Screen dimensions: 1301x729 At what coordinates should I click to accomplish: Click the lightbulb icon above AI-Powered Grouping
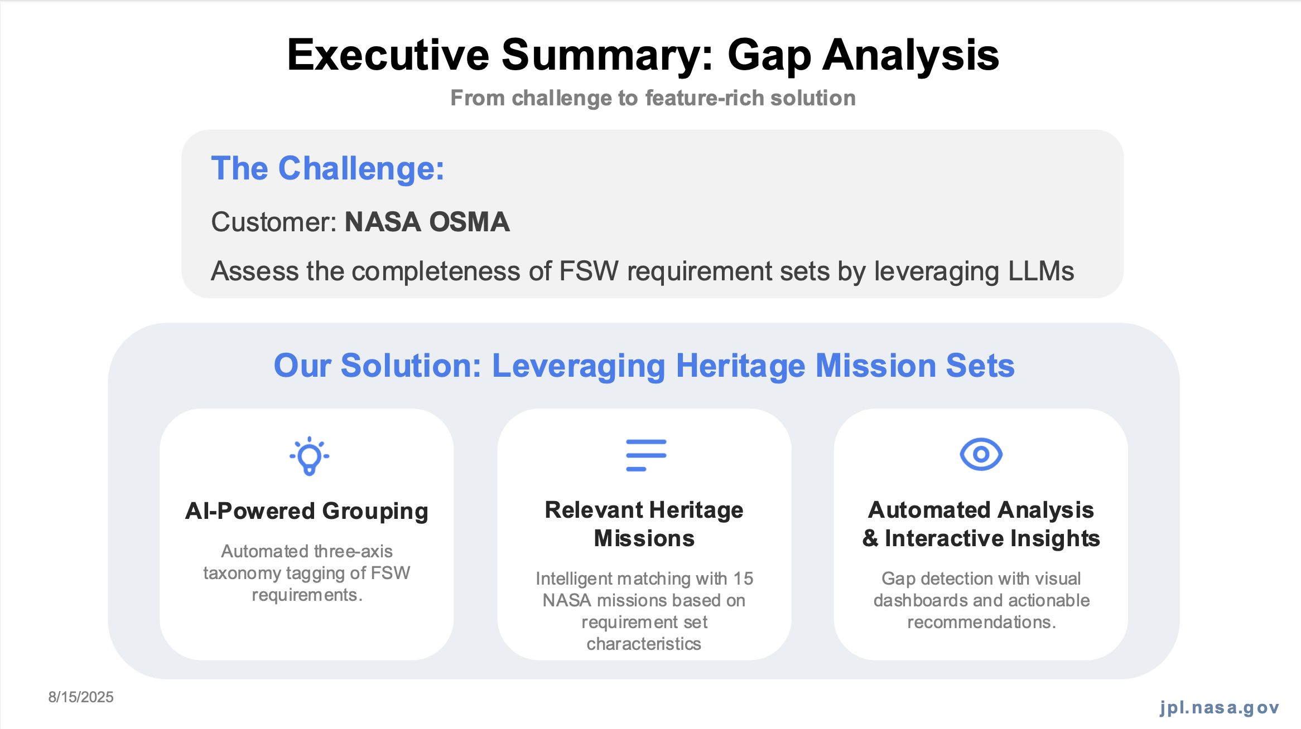pos(309,456)
